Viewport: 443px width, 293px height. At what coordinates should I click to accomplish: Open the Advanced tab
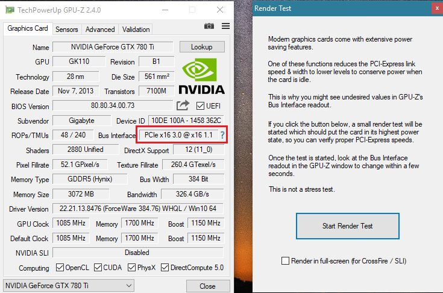pos(100,30)
